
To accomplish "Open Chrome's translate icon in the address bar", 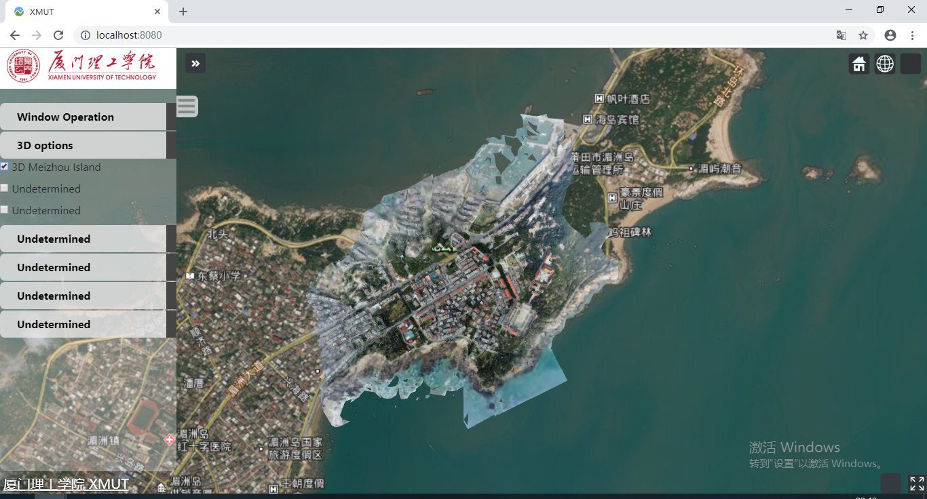I will [841, 35].
